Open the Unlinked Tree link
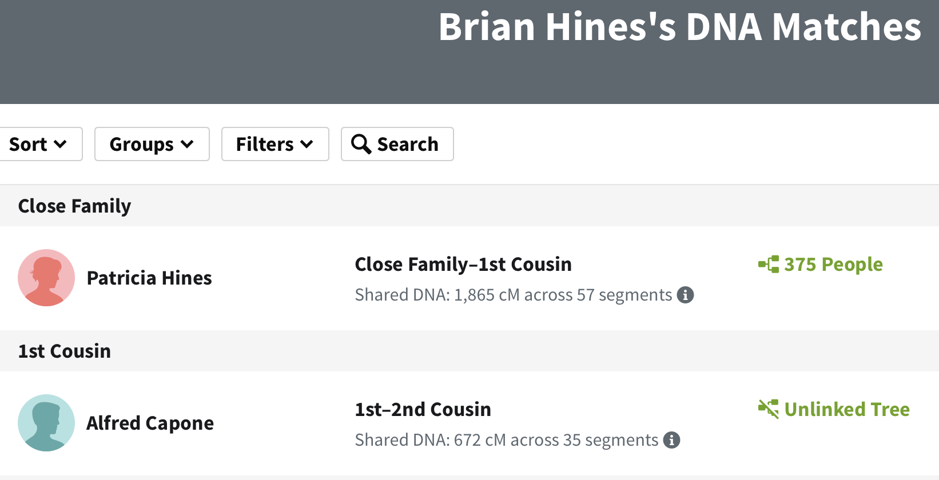The width and height of the screenshot is (939, 480). 846,409
